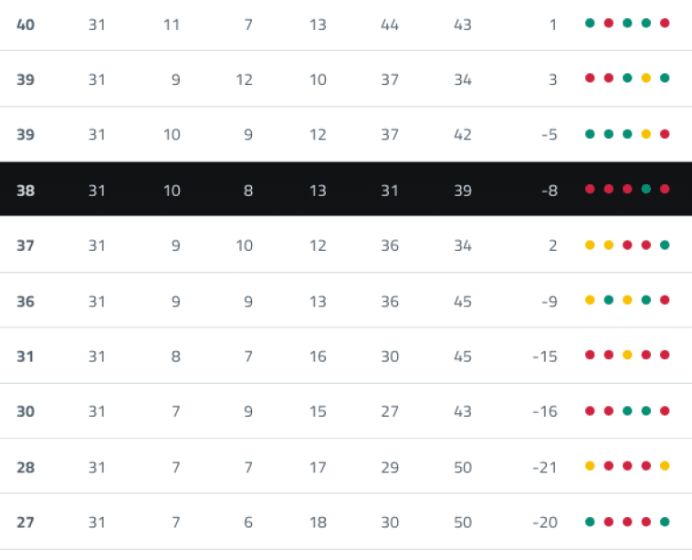
Task: Click the yellow dot in the row with goal difference -5
Action: [646, 134]
